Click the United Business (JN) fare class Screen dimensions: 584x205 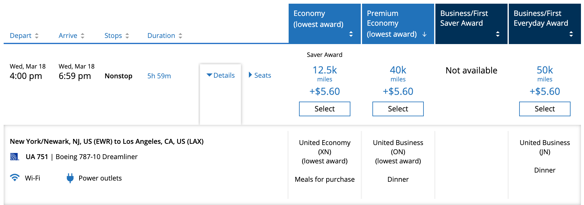tap(545, 147)
